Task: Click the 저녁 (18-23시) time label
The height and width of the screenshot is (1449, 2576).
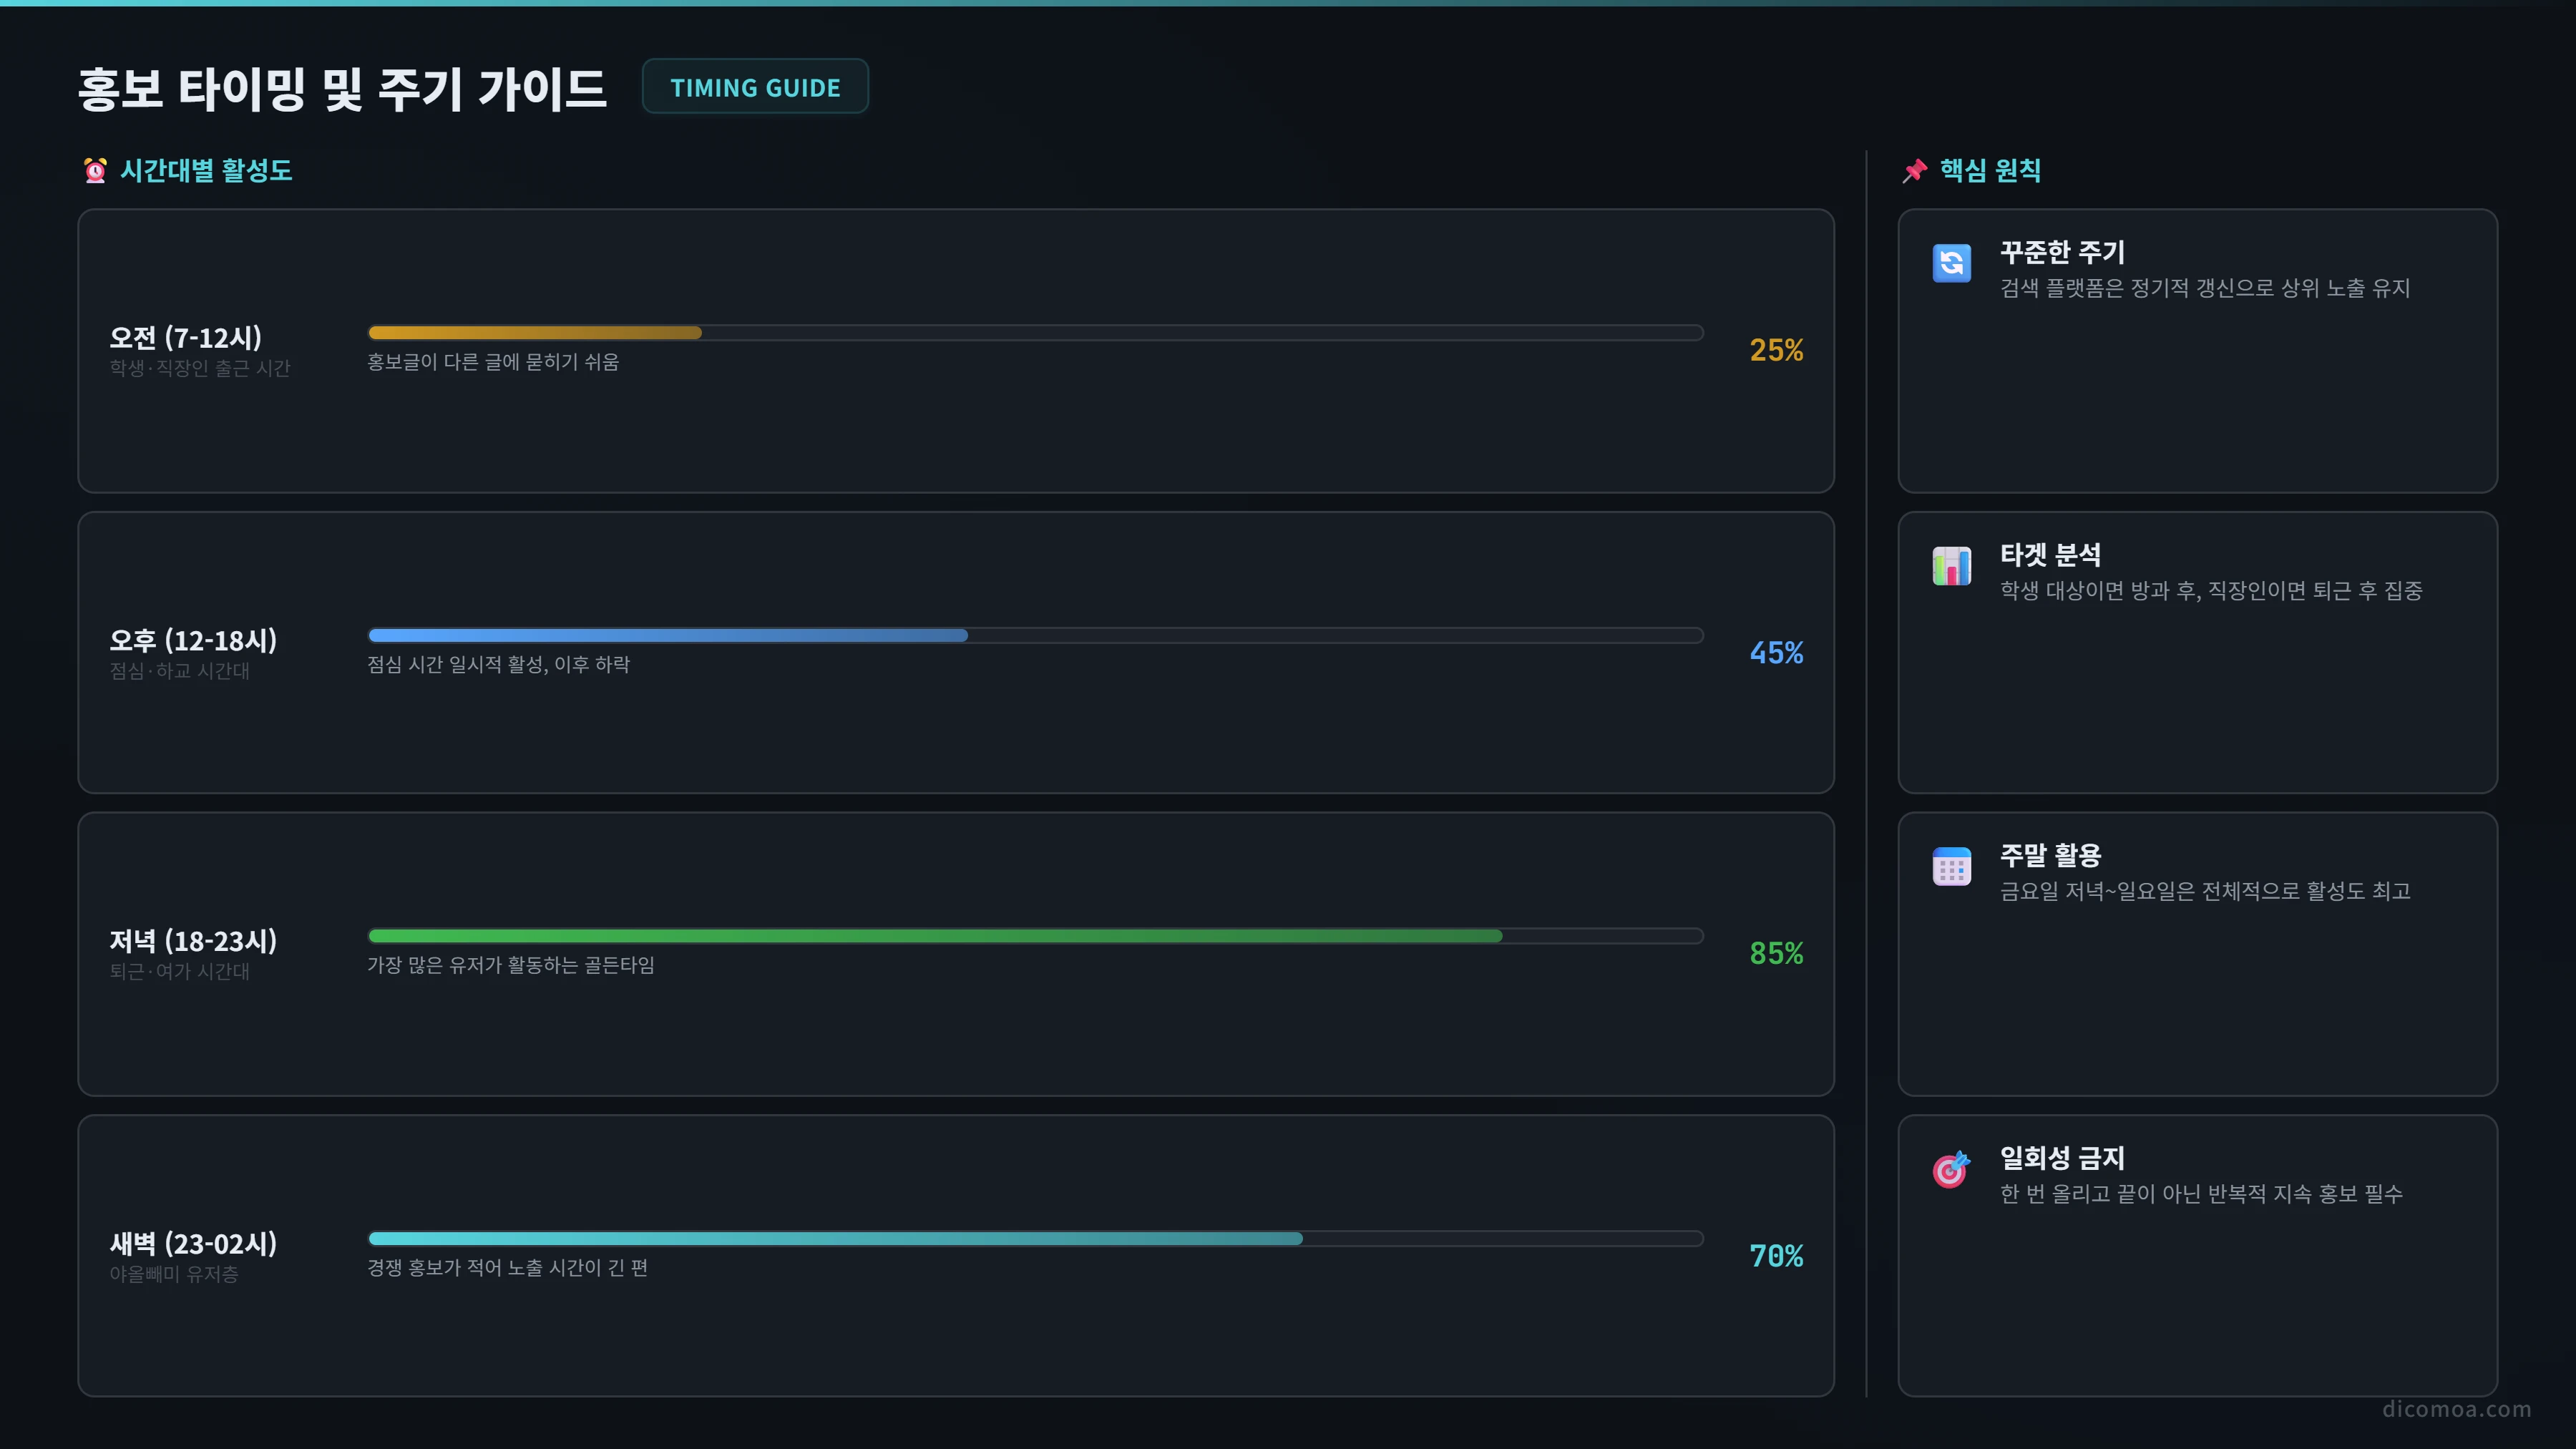Action: pyautogui.click(x=193, y=941)
